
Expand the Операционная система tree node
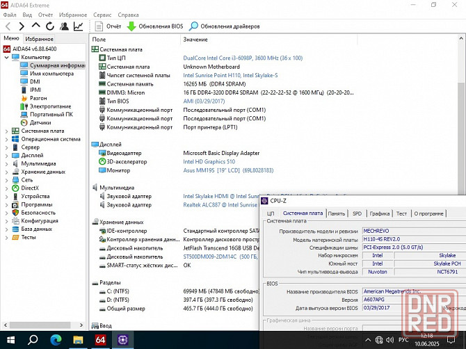(6, 139)
